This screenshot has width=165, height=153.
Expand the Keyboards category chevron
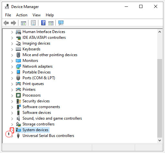tap(12, 49)
